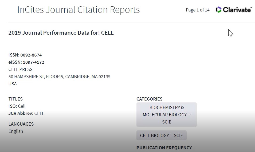Click the green Clarivate emblem symbol
The height and width of the screenshot is (152, 255).
click(219, 10)
